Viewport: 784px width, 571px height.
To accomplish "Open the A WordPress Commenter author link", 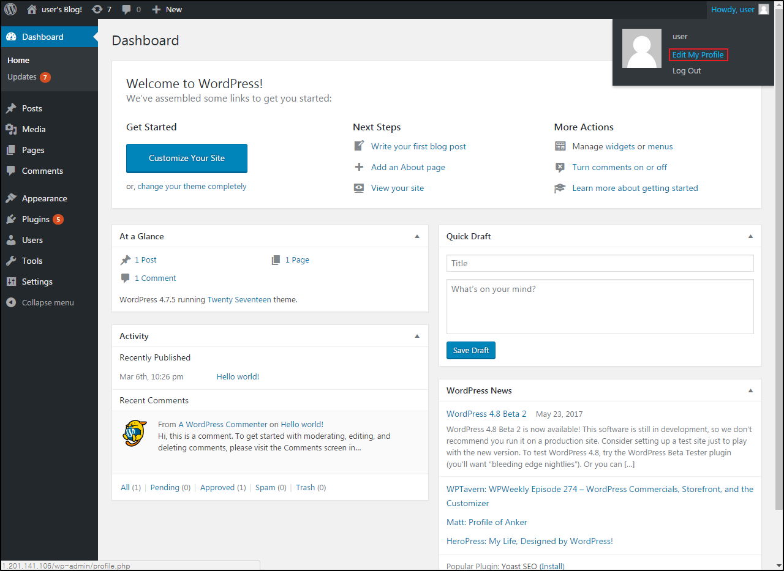I will (x=223, y=424).
